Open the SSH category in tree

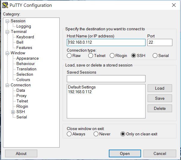click(x=21, y=112)
